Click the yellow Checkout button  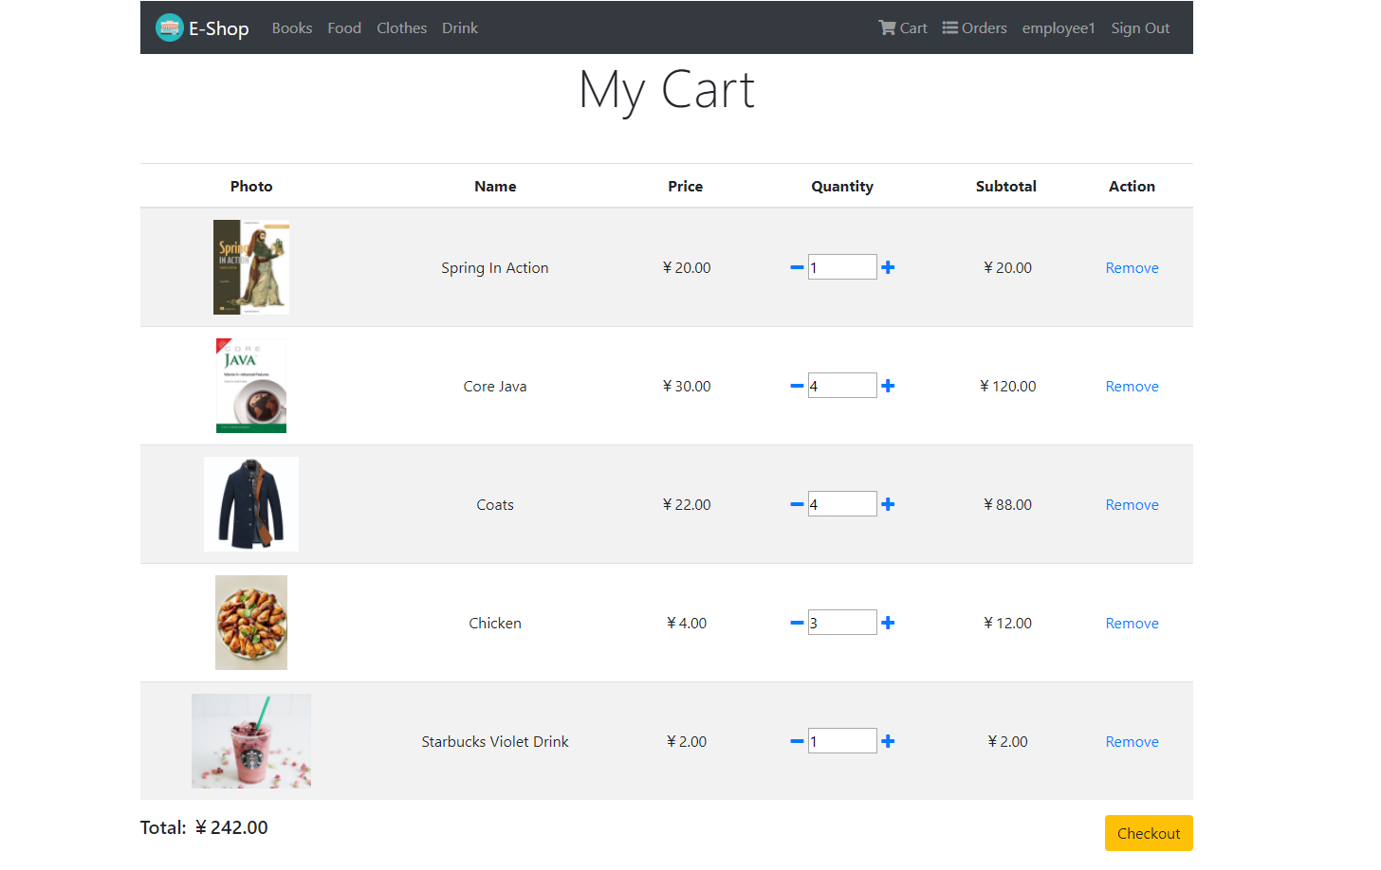click(x=1149, y=833)
